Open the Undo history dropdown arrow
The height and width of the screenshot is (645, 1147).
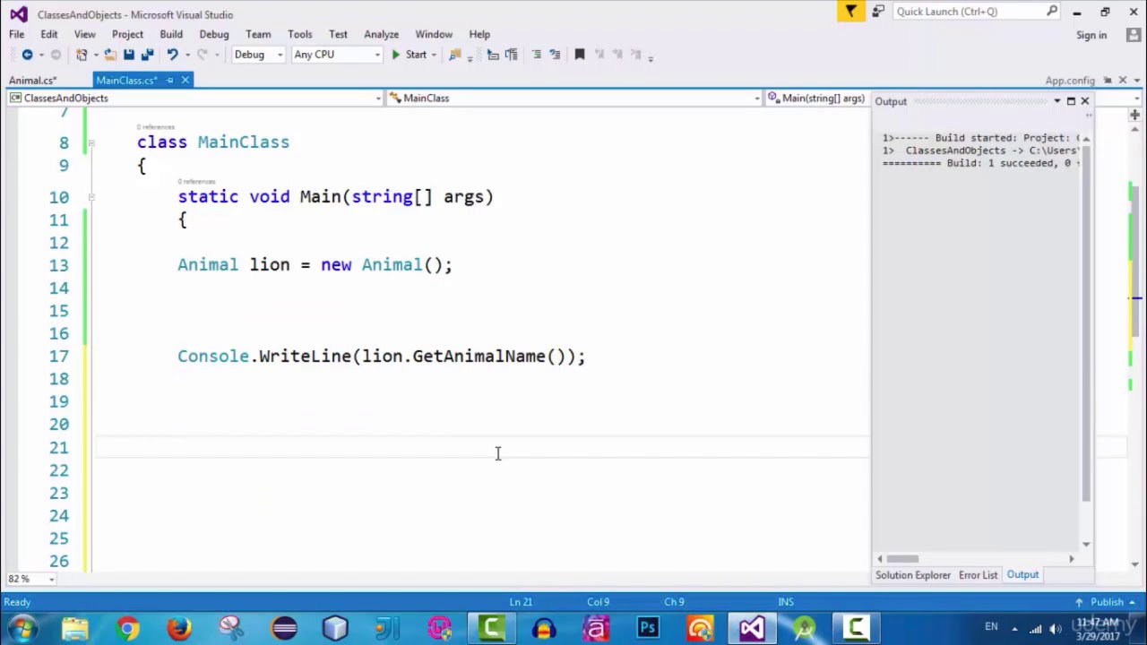[x=187, y=55]
